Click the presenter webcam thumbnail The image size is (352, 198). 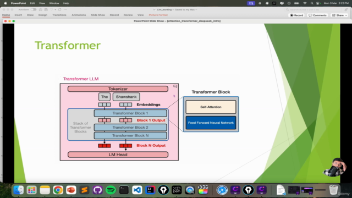pos(335,167)
